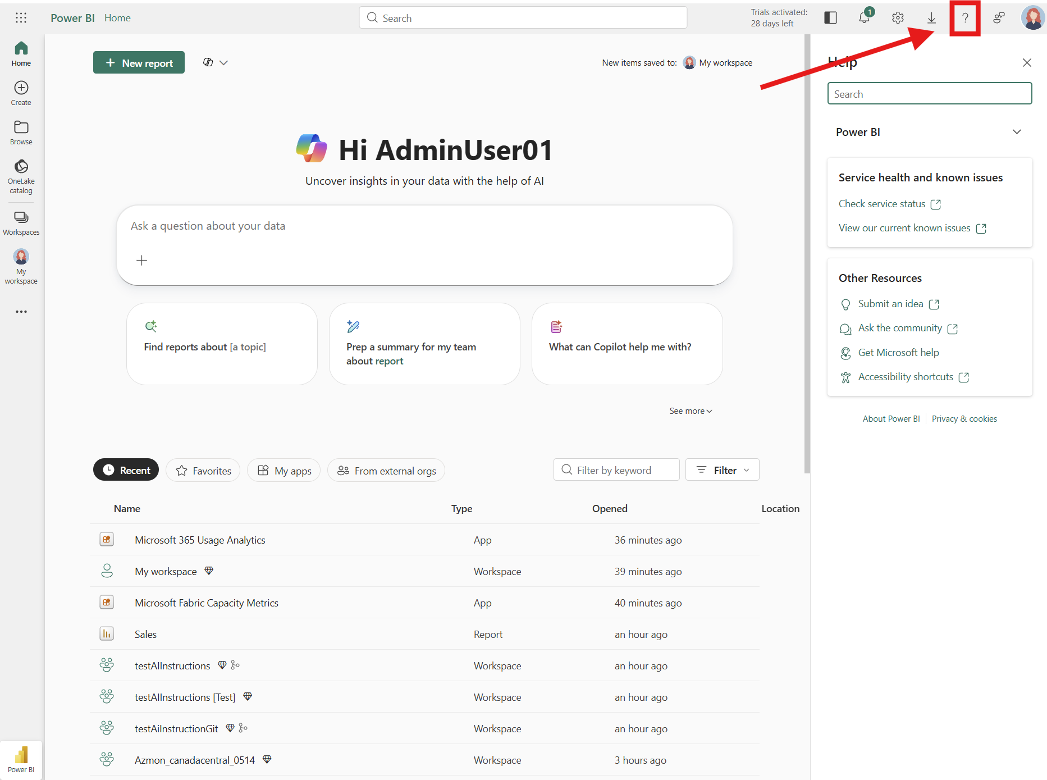Select Prep a summary for my team card
Image resolution: width=1047 pixels, height=780 pixels.
424,344
